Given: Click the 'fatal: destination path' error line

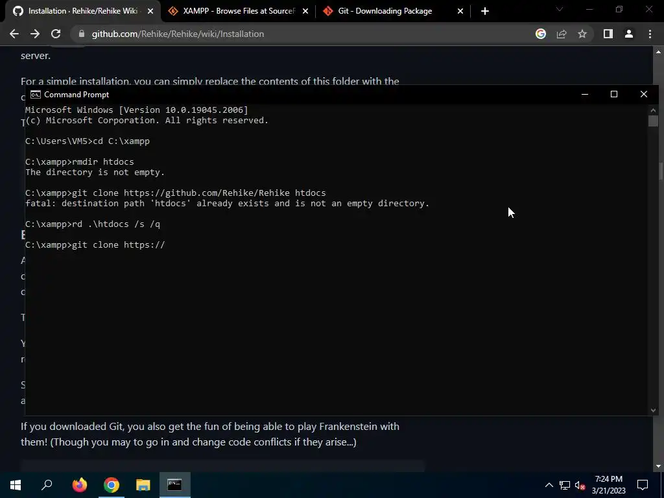Looking at the screenshot, I should [228, 203].
